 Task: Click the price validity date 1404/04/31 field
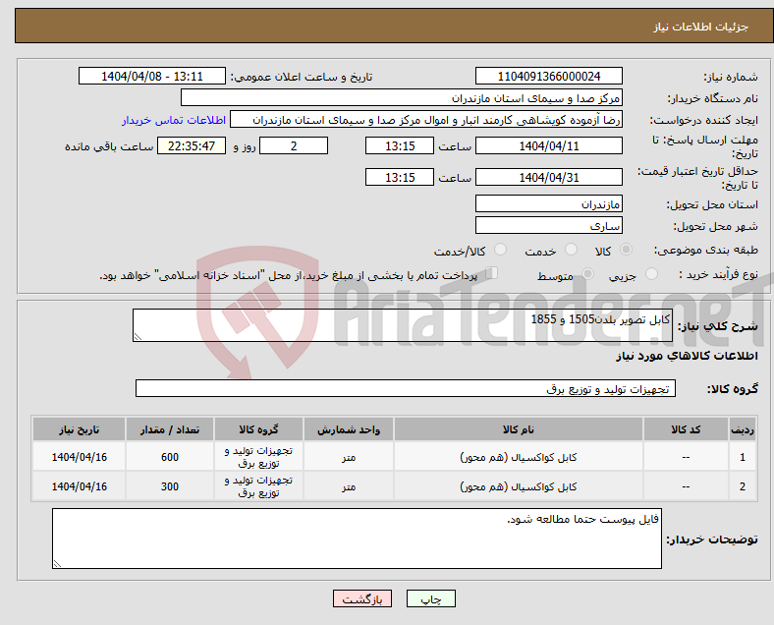[x=548, y=177]
